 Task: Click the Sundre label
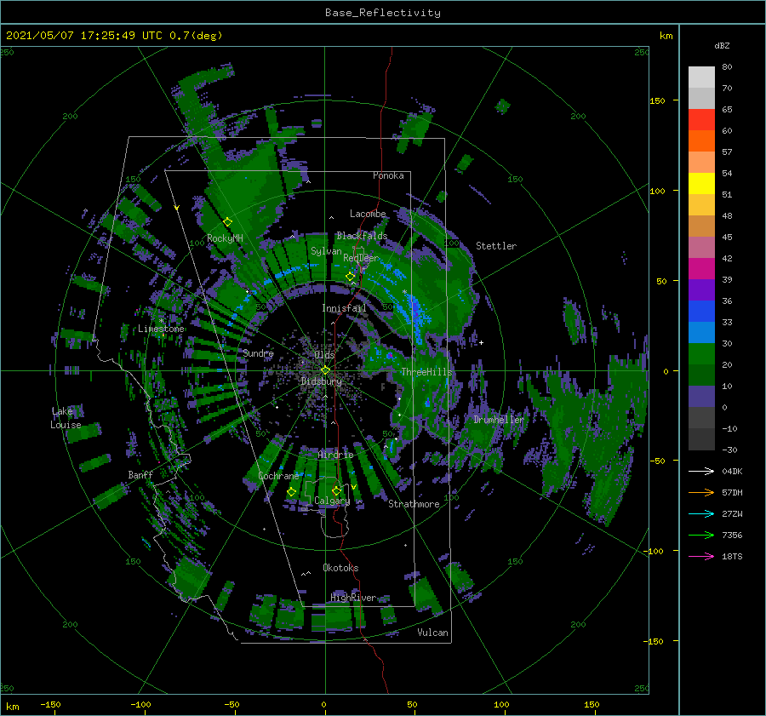[x=259, y=353]
